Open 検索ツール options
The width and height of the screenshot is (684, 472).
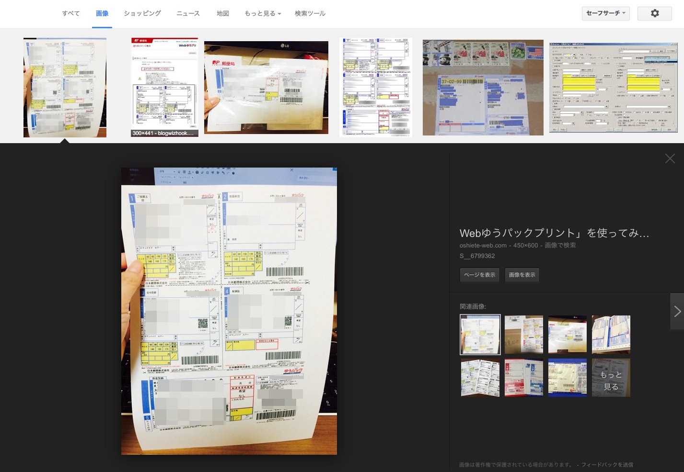(x=310, y=13)
